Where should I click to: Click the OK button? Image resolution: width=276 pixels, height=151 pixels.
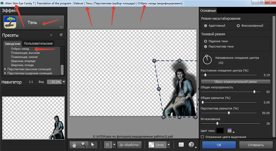click(219, 145)
